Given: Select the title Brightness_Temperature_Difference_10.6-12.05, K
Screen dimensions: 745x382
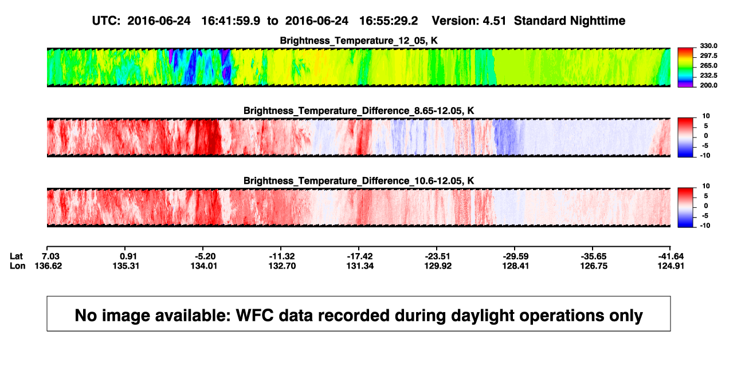Looking at the screenshot, I should click(359, 181).
